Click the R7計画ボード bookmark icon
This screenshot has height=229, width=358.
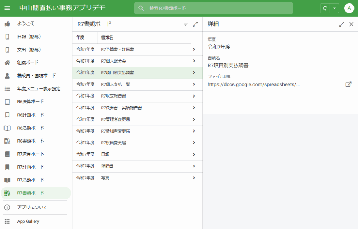tap(7, 167)
